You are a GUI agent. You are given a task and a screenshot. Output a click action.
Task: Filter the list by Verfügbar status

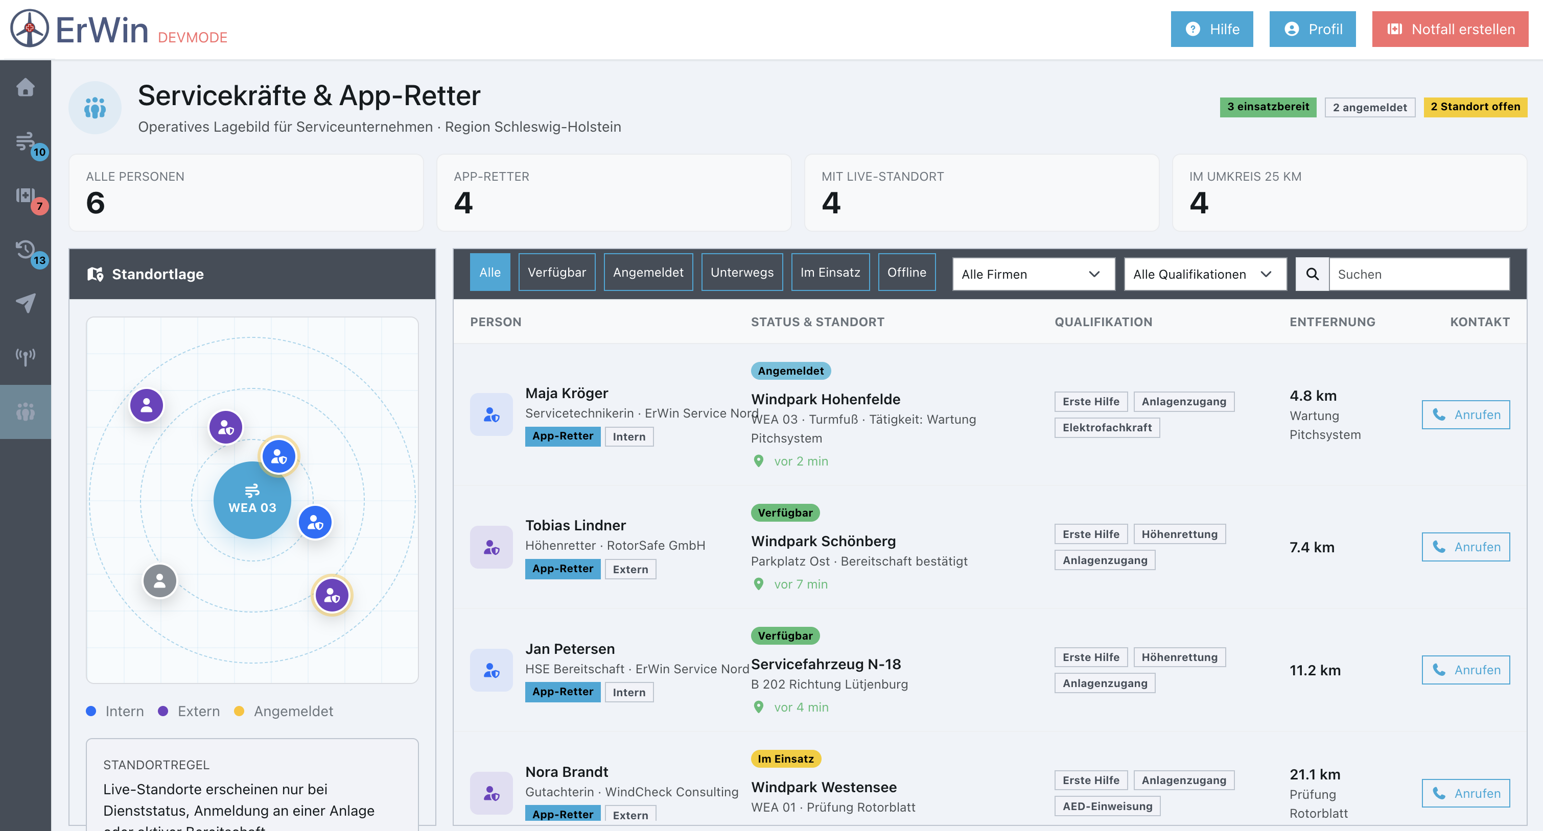pyautogui.click(x=556, y=272)
